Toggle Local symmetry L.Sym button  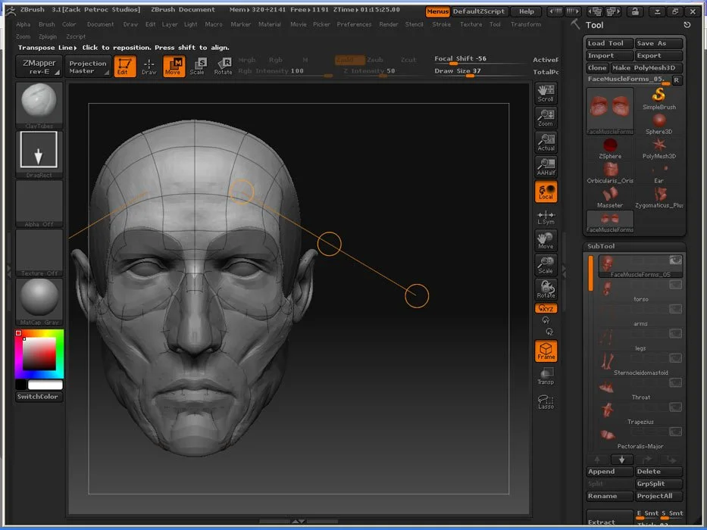click(x=546, y=217)
